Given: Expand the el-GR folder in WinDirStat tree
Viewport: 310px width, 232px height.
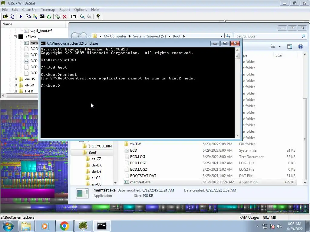Looking at the screenshot, I should click(15, 85).
